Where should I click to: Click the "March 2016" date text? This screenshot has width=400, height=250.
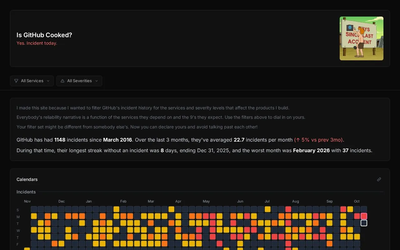(117, 140)
